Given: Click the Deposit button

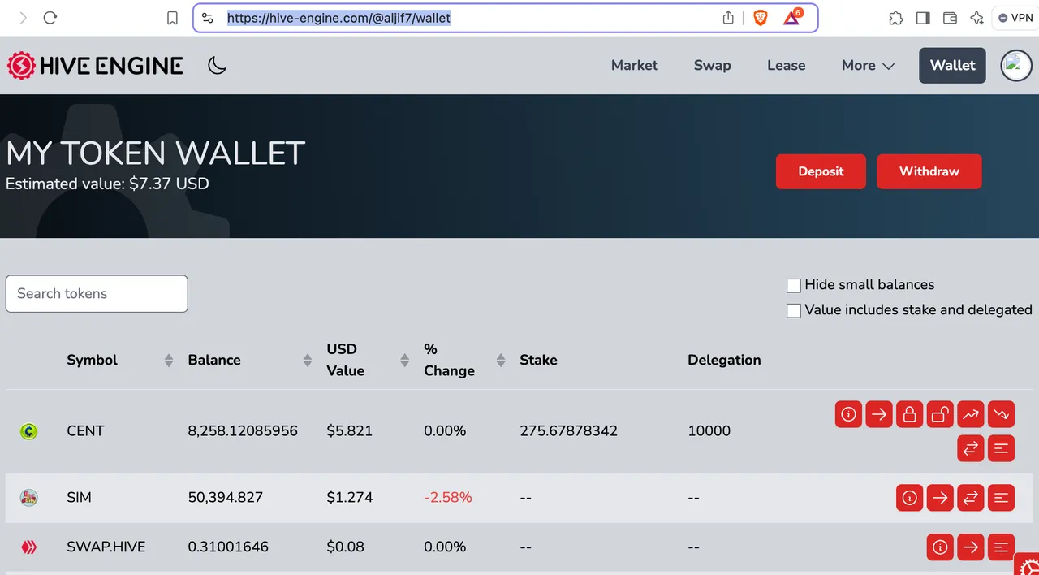Looking at the screenshot, I should point(821,171).
